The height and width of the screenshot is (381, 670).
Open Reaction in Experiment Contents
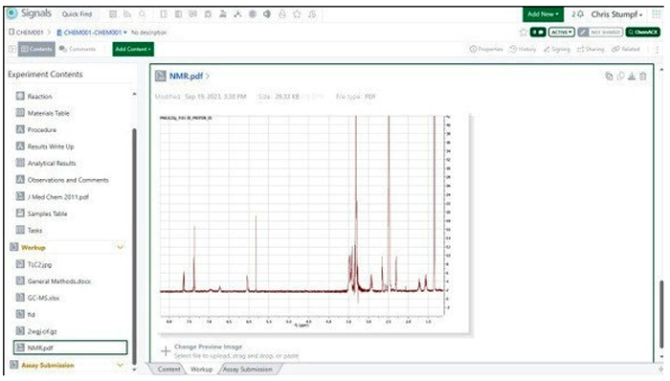pyautogui.click(x=40, y=97)
